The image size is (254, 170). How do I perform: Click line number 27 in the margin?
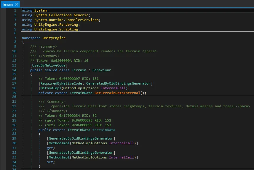[14, 130]
